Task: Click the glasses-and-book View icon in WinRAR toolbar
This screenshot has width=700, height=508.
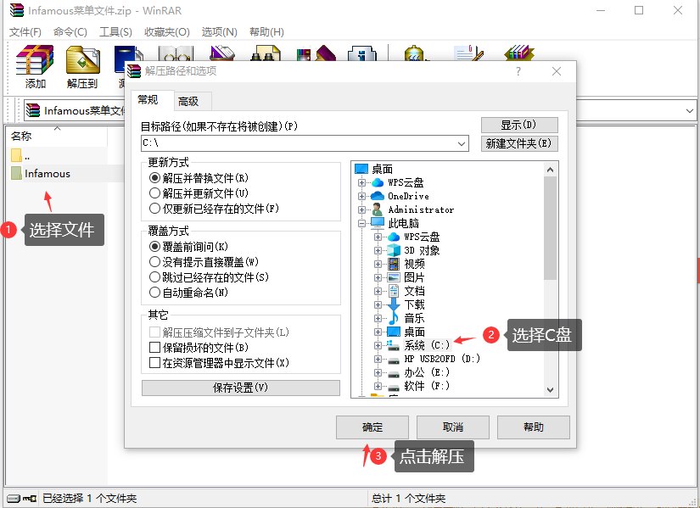Action: (x=177, y=53)
